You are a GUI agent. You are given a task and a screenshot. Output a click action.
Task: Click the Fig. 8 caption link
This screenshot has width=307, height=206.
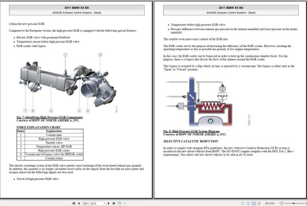191,131
